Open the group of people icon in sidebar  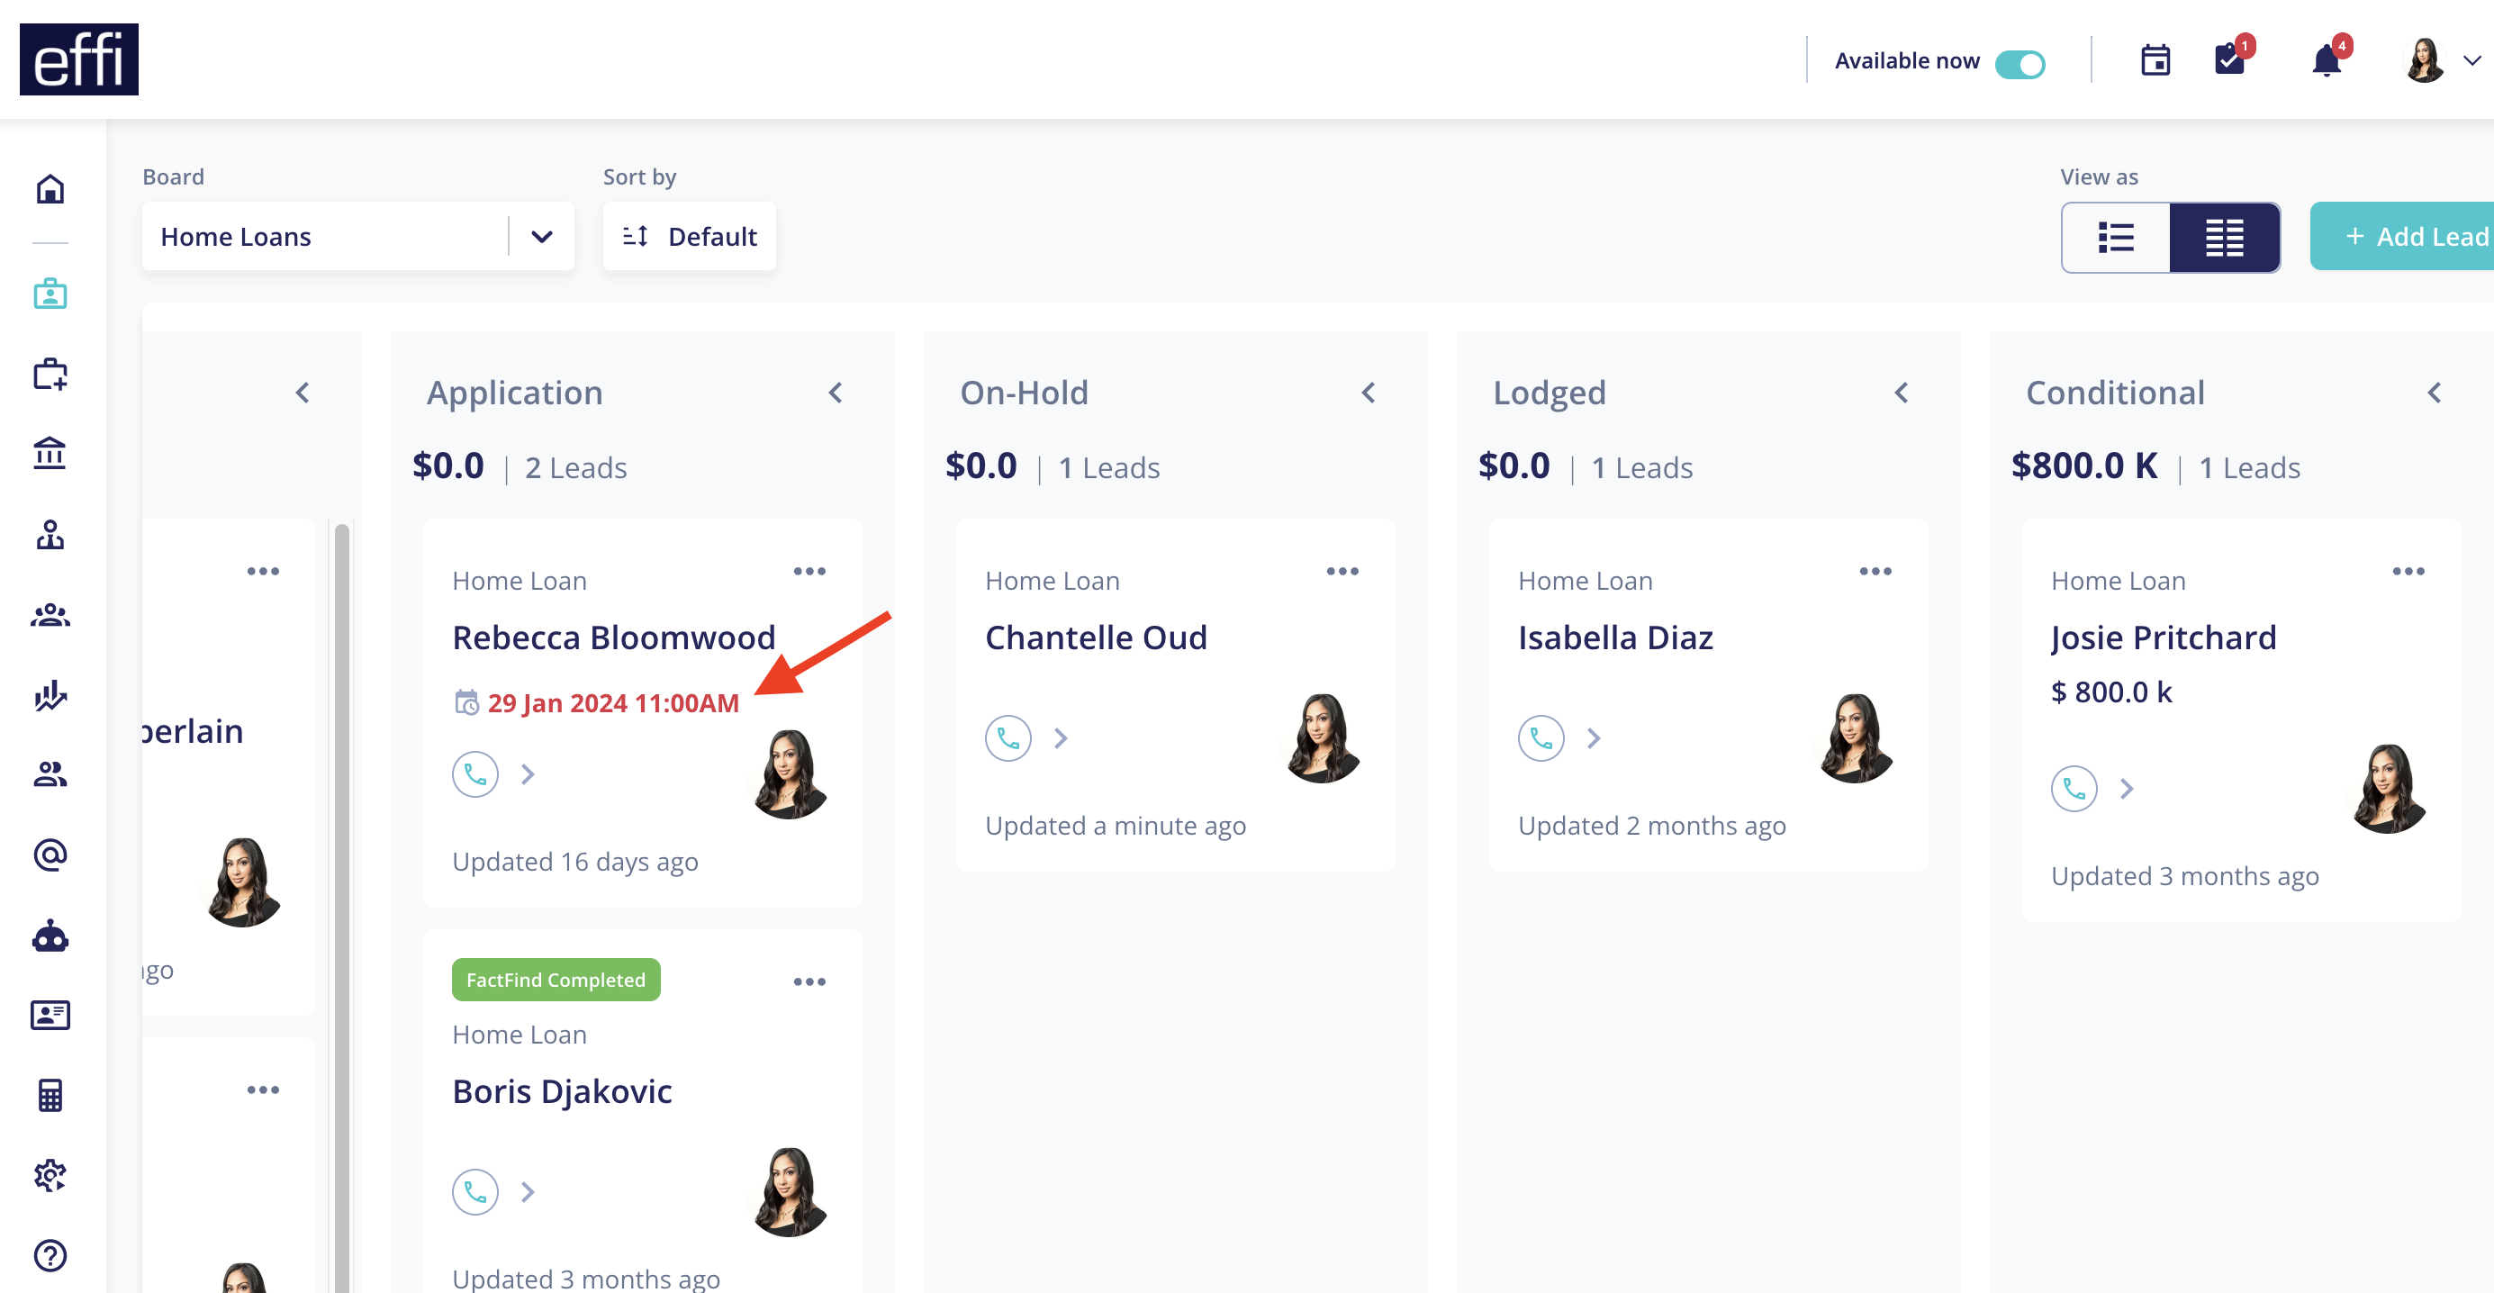pyautogui.click(x=50, y=615)
